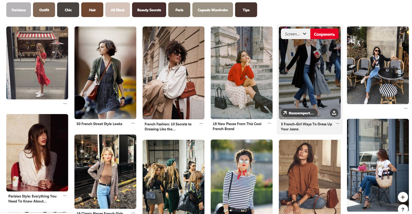
Task: Open 19 New Pieces From This Cool French Brand title
Action: click(x=237, y=126)
